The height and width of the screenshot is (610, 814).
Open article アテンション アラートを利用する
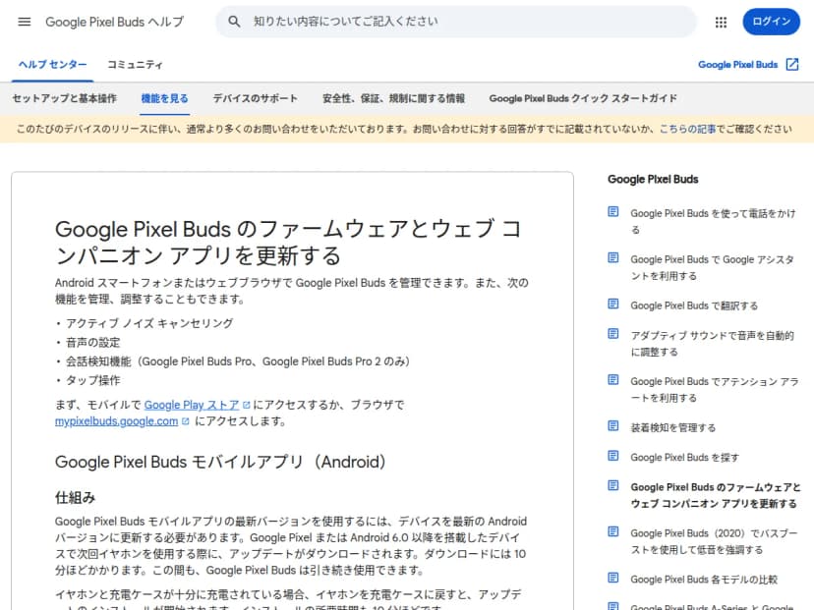pyautogui.click(x=715, y=390)
